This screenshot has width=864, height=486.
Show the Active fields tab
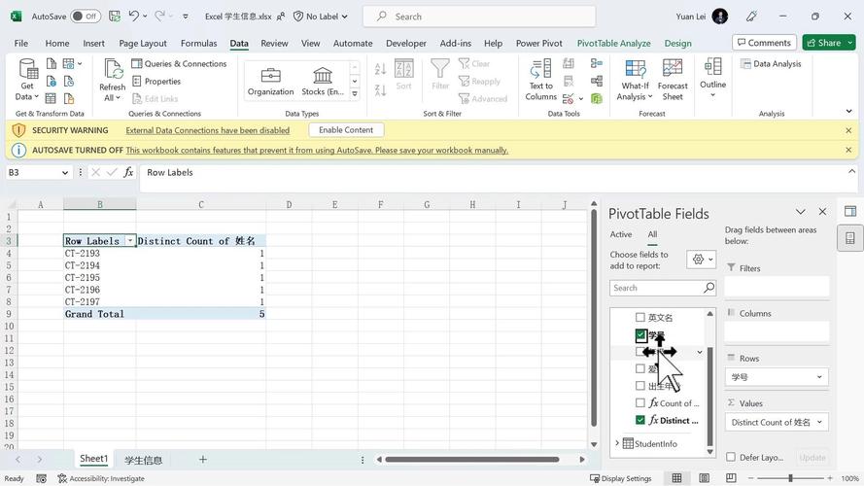(621, 234)
